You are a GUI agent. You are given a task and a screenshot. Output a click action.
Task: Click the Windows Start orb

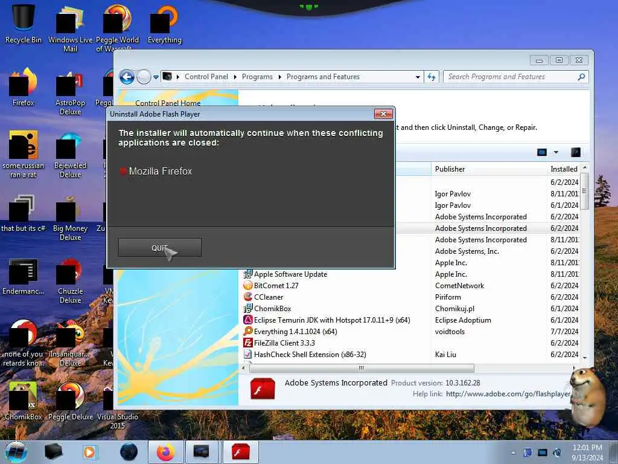point(16,452)
